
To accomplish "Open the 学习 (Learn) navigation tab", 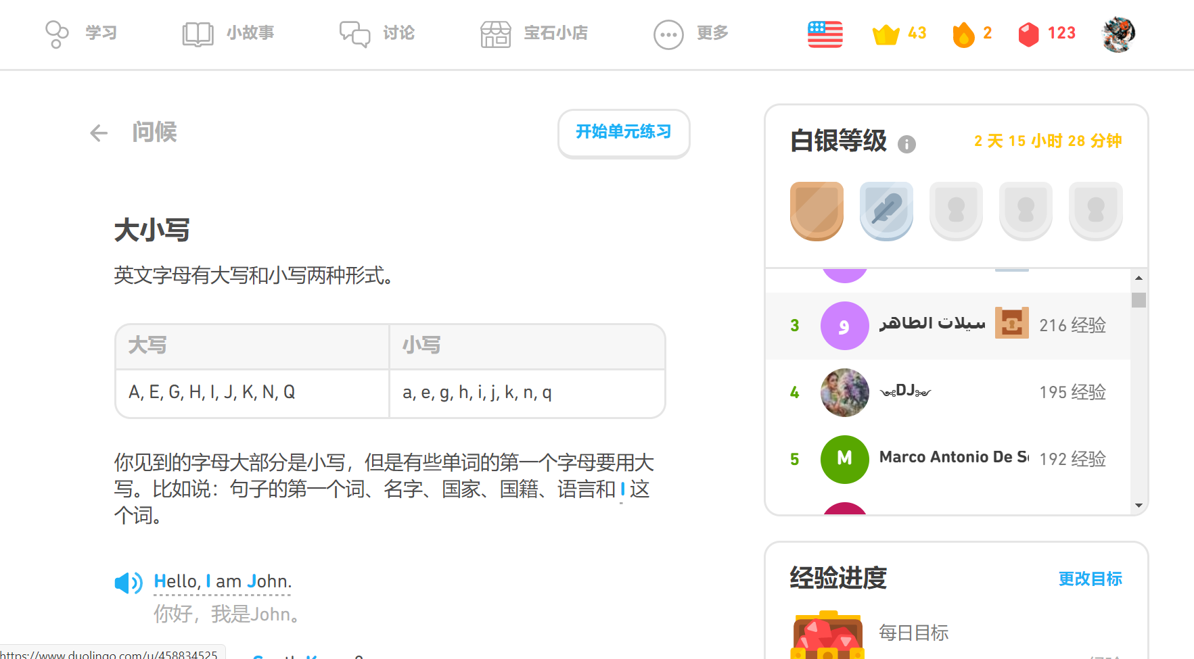I will 81,33.
